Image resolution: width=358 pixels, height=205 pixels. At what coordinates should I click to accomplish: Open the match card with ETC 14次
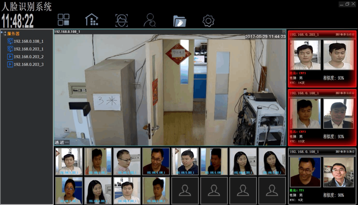322,59
